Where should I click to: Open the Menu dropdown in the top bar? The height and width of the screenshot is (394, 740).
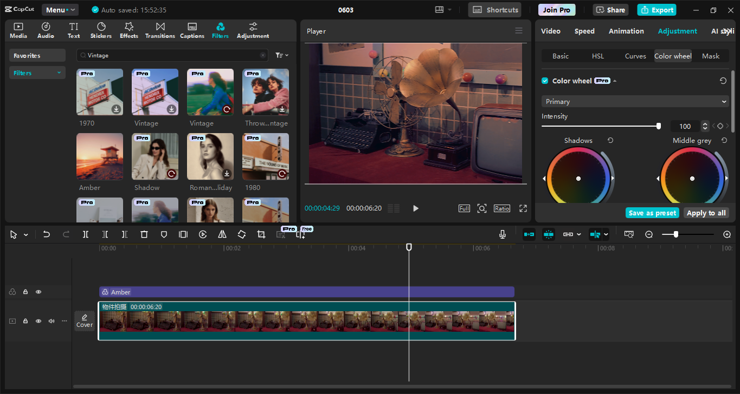60,9
